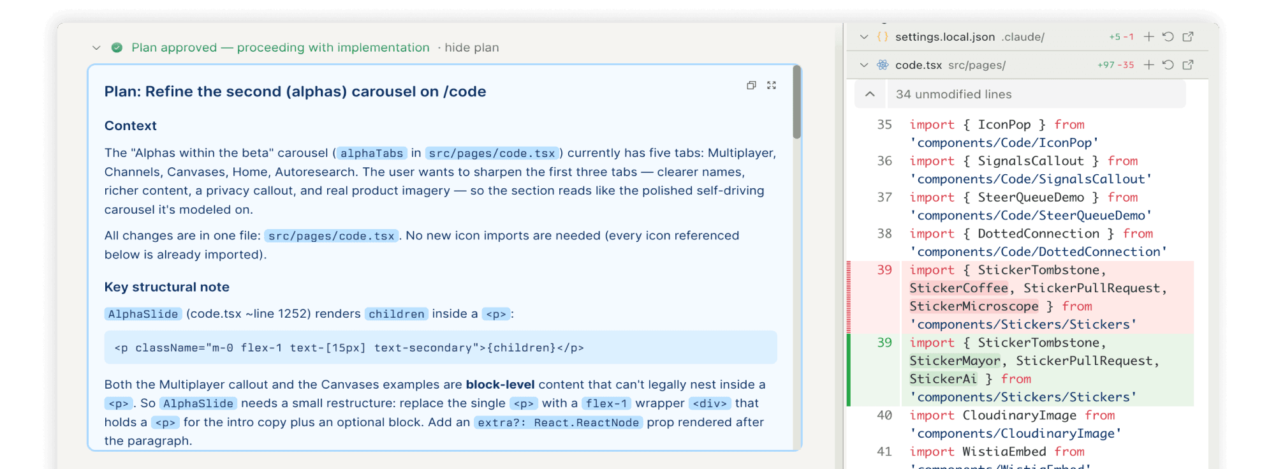Click the <div> code tag
This screenshot has width=1276, height=469.
coord(710,403)
